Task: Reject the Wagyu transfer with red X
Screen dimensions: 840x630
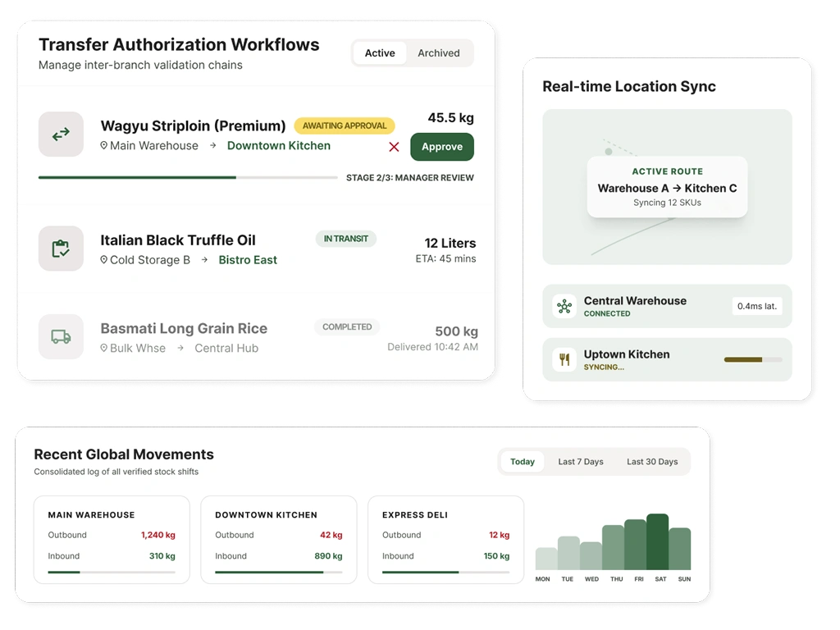Action: pos(394,147)
